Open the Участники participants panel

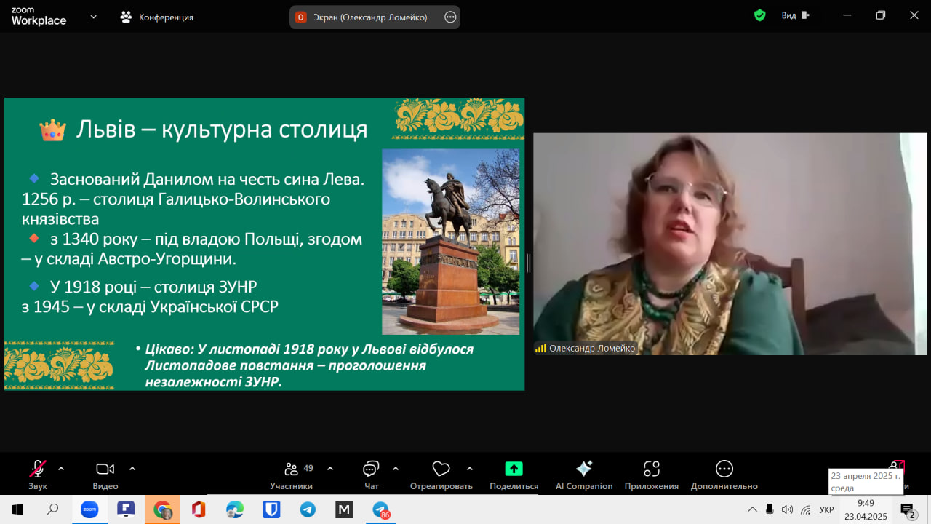[292, 475]
